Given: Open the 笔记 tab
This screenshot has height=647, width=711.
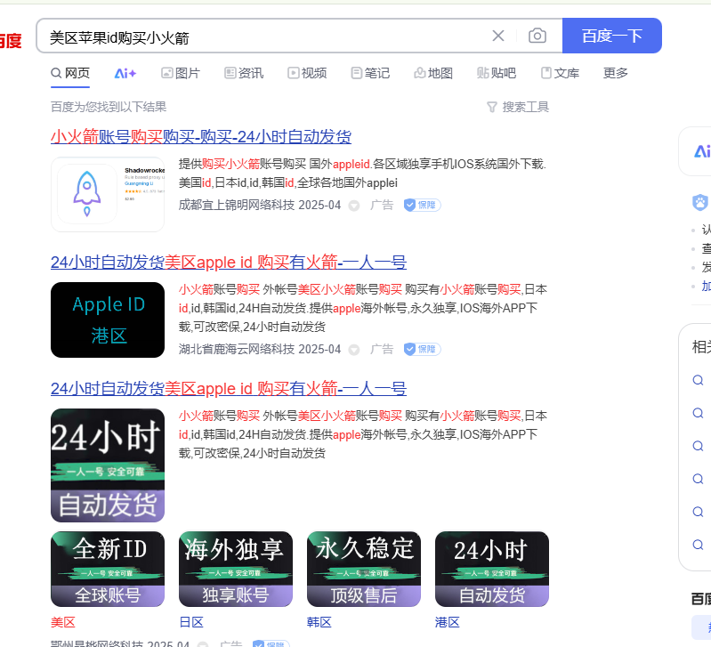Looking at the screenshot, I should (370, 73).
